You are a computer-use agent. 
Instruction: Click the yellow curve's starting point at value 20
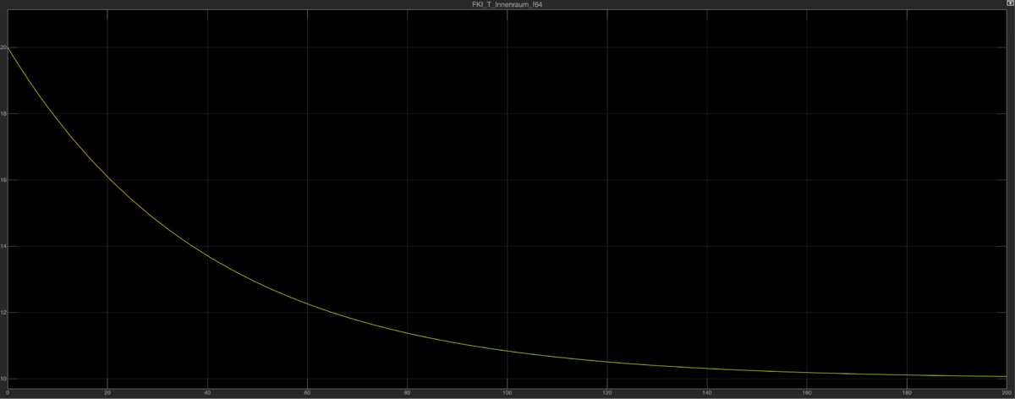8,48
